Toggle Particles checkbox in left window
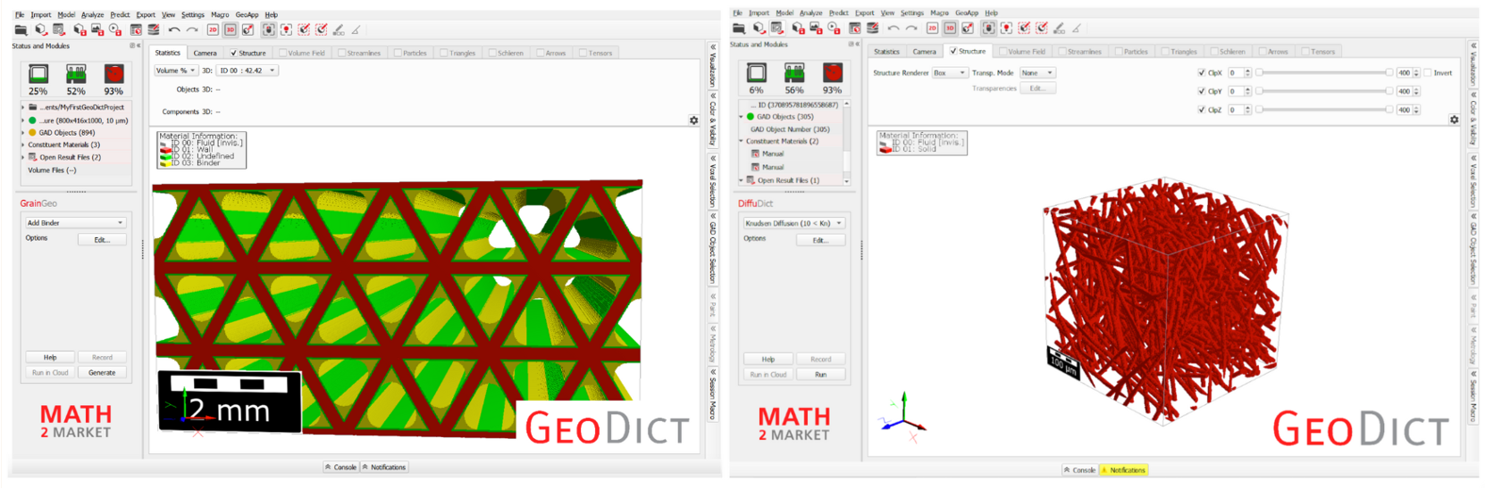 [x=398, y=53]
